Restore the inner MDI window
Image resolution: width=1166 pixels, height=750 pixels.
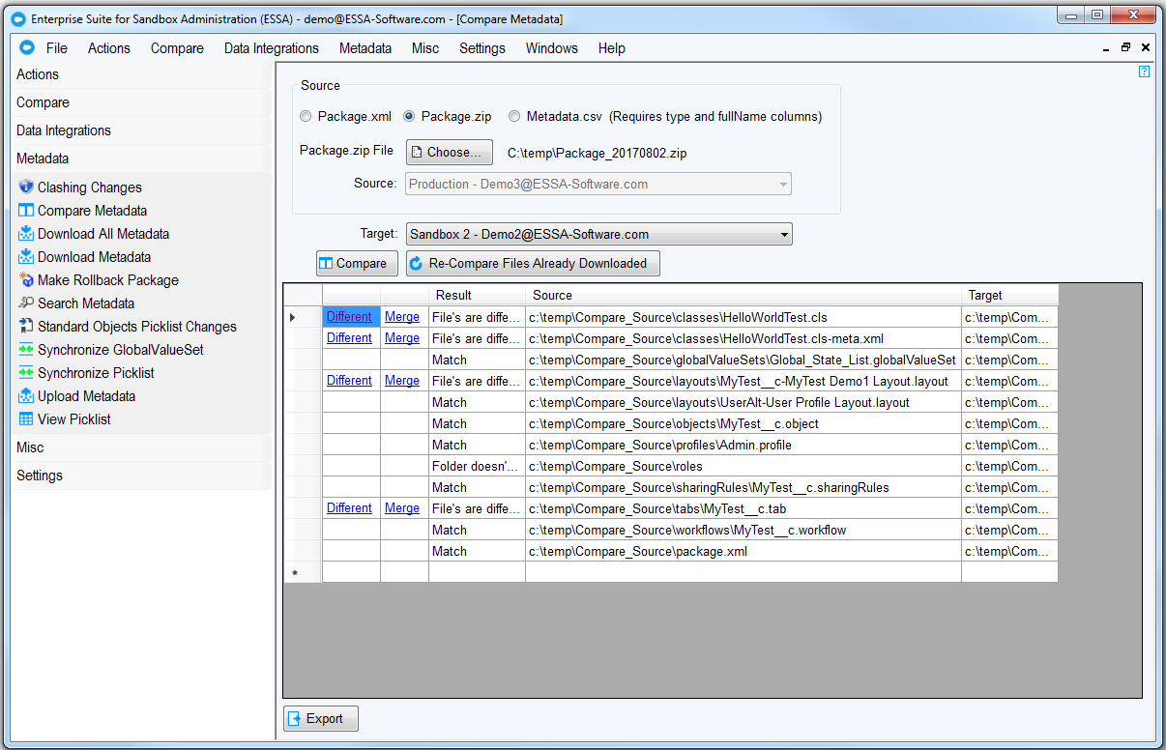pos(1125,47)
